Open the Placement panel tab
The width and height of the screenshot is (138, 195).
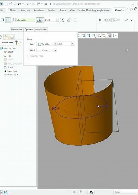click(x=16, y=30)
